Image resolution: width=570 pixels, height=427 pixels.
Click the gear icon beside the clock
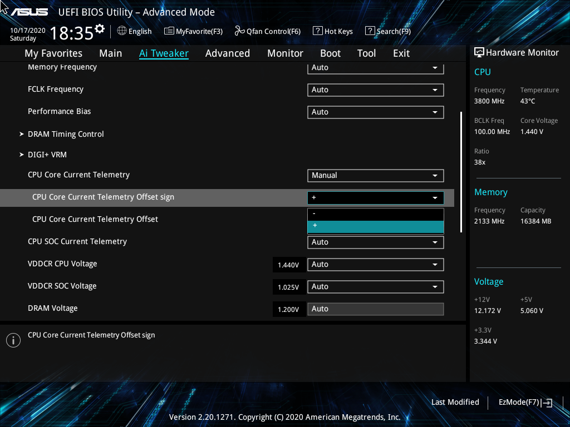(100, 29)
